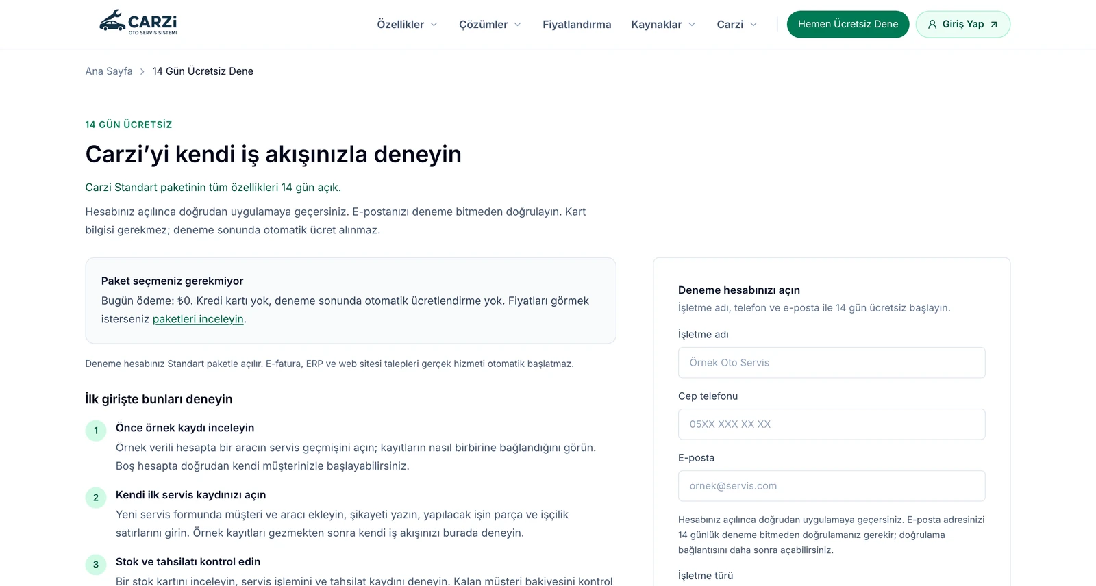Click 'Önce örnek kaydı inceleyin' step title
Image resolution: width=1096 pixels, height=586 pixels.
(x=185, y=428)
